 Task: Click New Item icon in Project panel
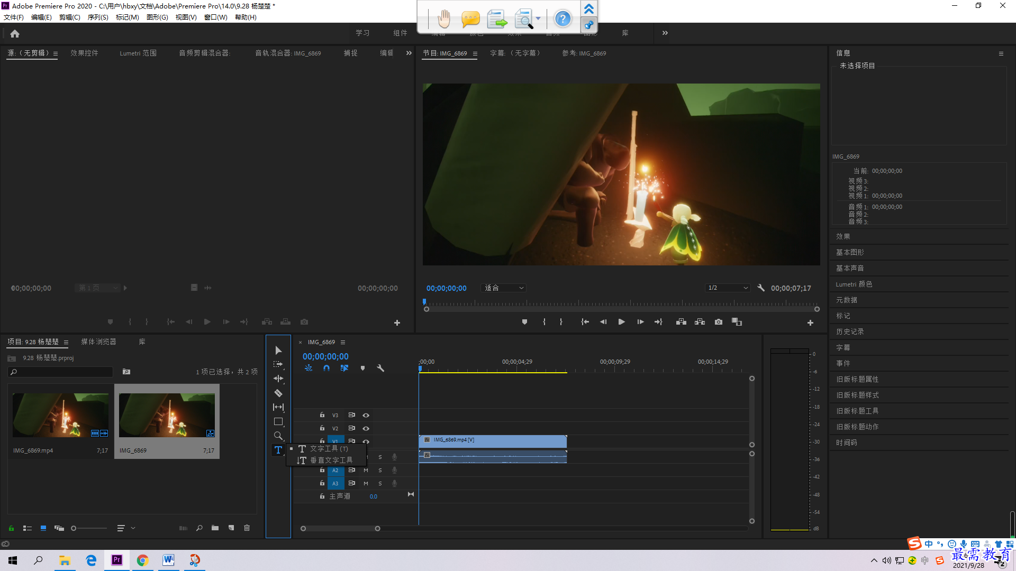pyautogui.click(x=231, y=528)
